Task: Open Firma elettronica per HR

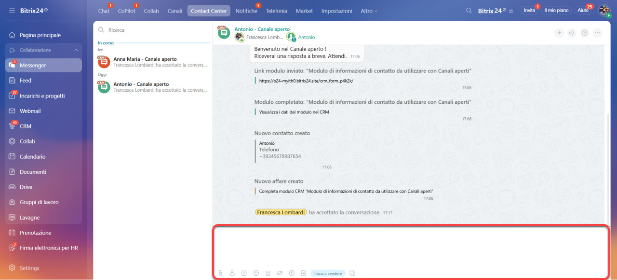Action: 43,248
